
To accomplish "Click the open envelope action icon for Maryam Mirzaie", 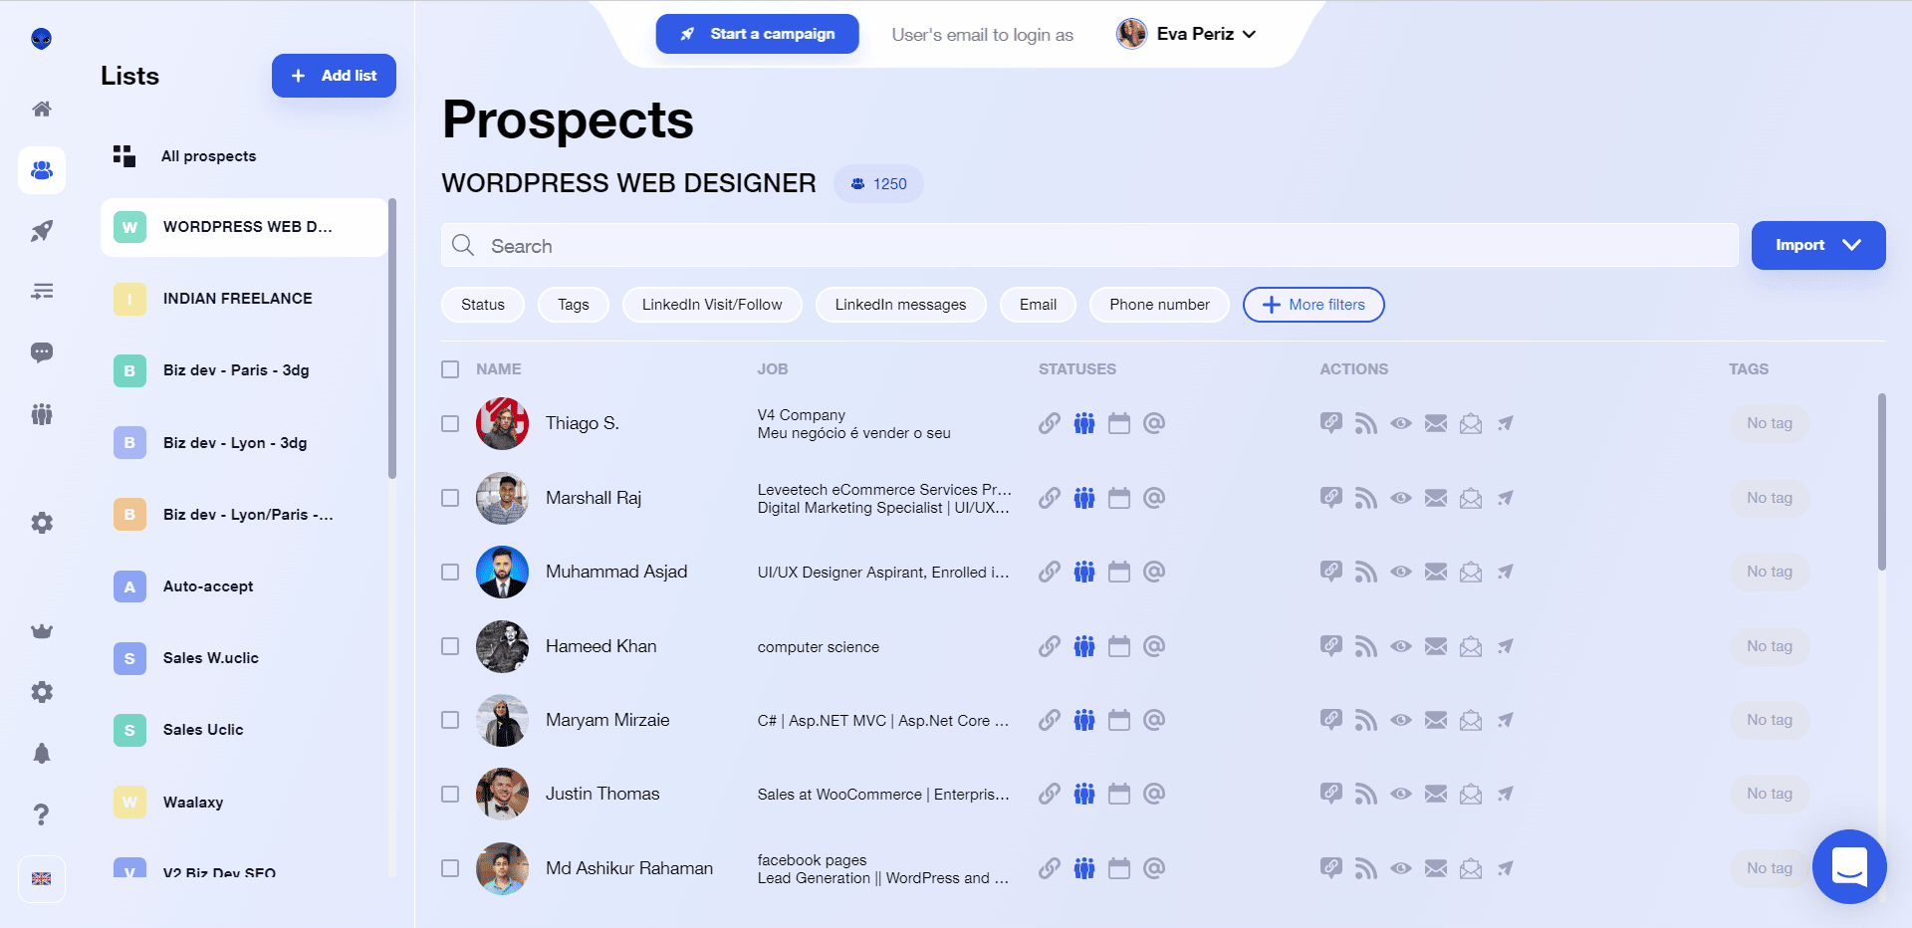I will (x=1471, y=720).
